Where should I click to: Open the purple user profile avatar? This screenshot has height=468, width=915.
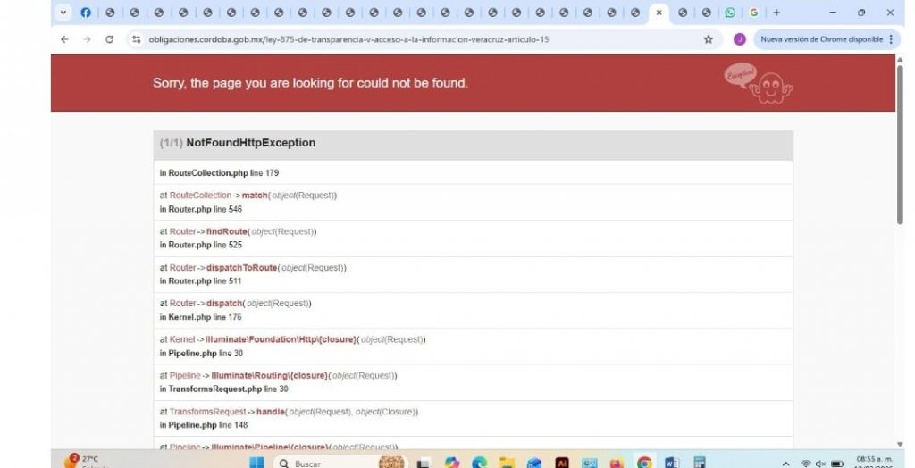(x=739, y=39)
